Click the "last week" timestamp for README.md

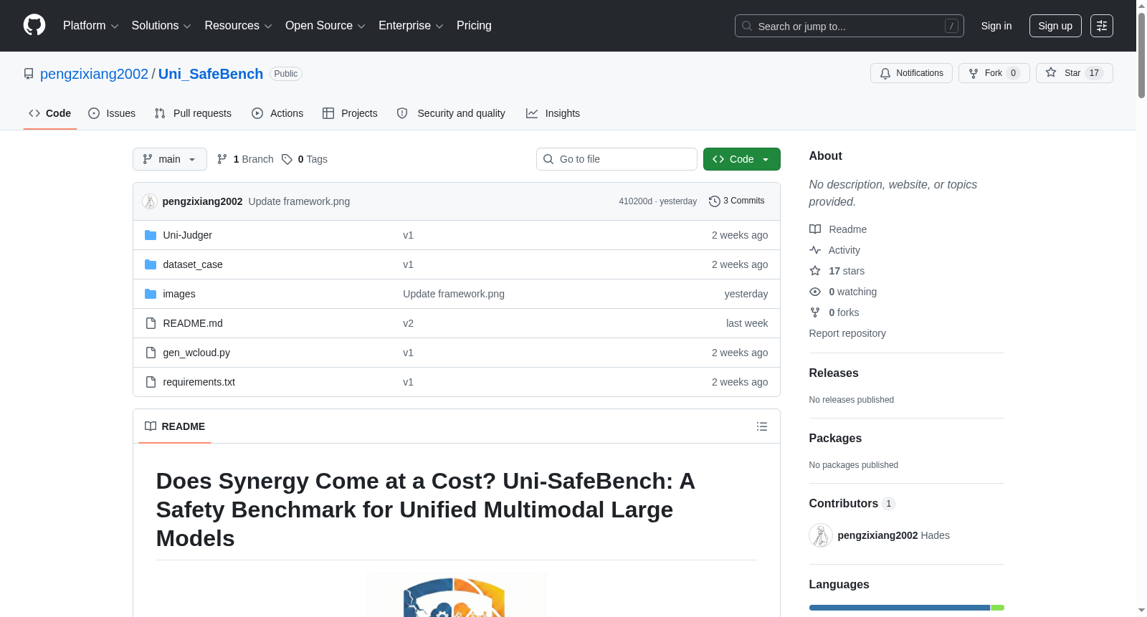click(747, 323)
